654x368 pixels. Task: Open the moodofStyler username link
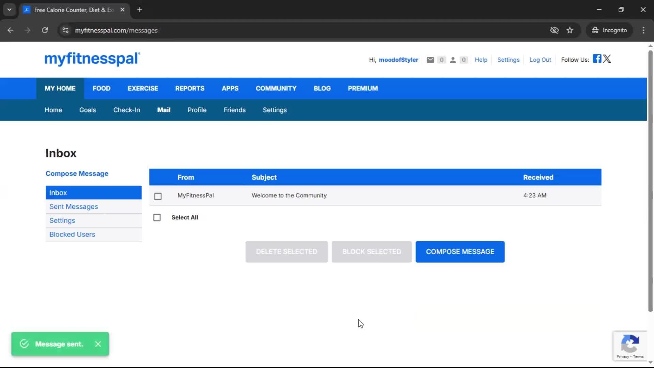(x=399, y=60)
